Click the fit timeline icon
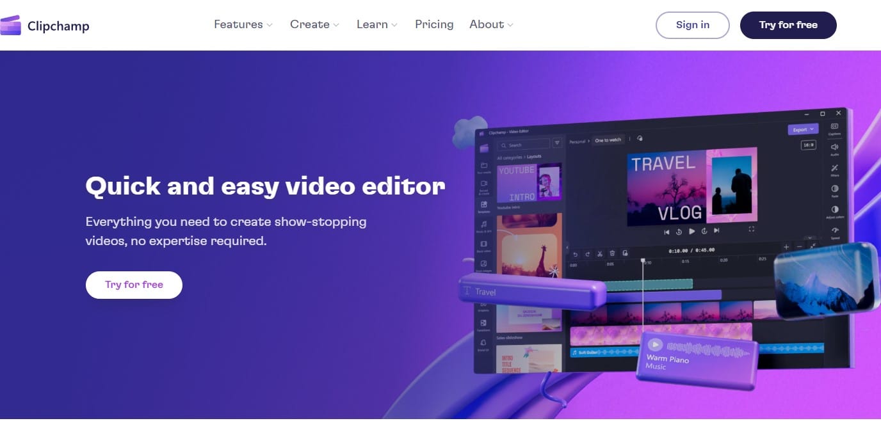Image resolution: width=881 pixels, height=430 pixels. (812, 246)
